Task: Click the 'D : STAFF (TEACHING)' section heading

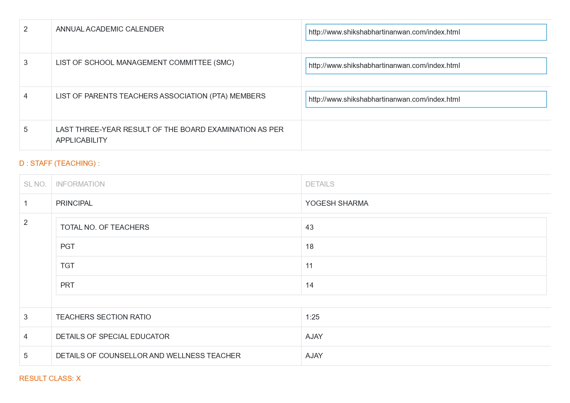Action: (59, 163)
